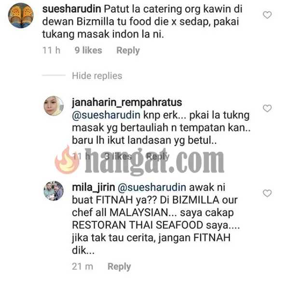Viewport: 290px width, 281px height.
Task: View the 3 likes on janaharin's reply
Action: (x=118, y=156)
